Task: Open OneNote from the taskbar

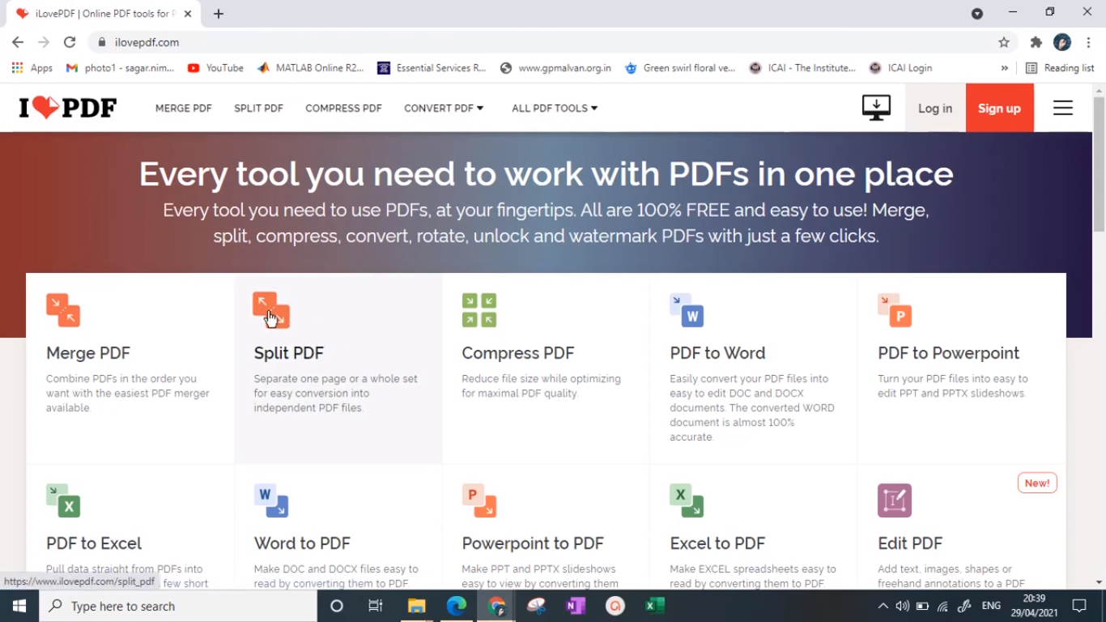Action: (x=576, y=606)
